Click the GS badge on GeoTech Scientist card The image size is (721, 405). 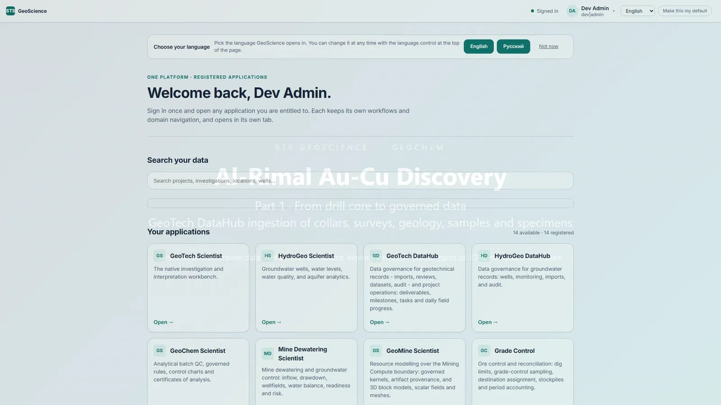[160, 256]
